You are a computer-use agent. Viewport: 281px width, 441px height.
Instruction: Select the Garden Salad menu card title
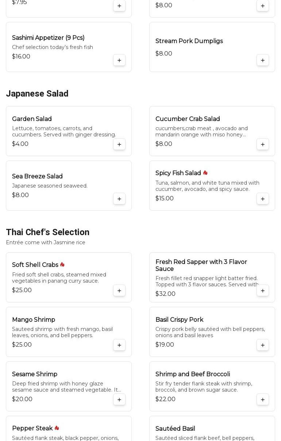(32, 119)
